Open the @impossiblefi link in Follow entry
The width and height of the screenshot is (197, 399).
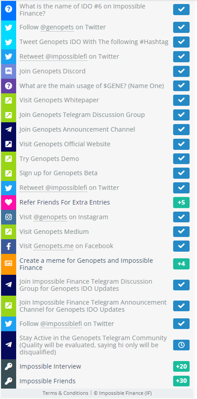pos(61,324)
